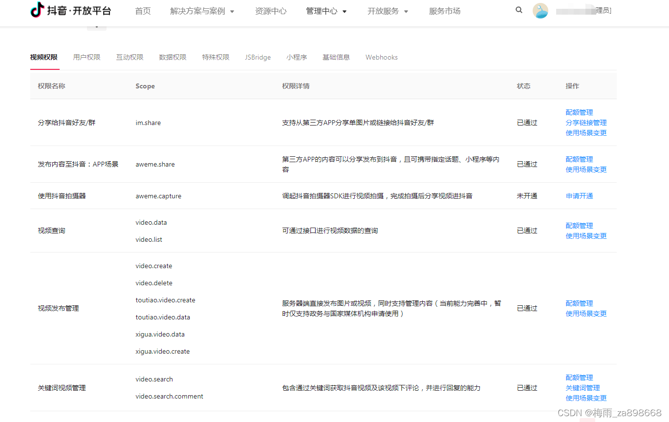Click the aweme.share scope text
This screenshot has height=422, width=669.
coord(155,164)
